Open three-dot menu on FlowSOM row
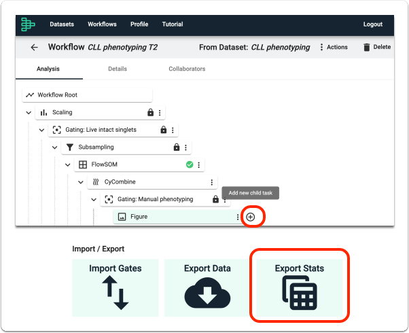This screenshot has width=409, height=333. point(199,164)
